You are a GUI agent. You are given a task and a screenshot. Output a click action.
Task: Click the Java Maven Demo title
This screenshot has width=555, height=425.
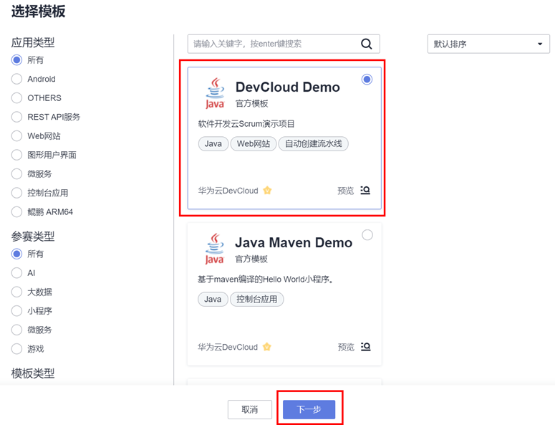[294, 243]
